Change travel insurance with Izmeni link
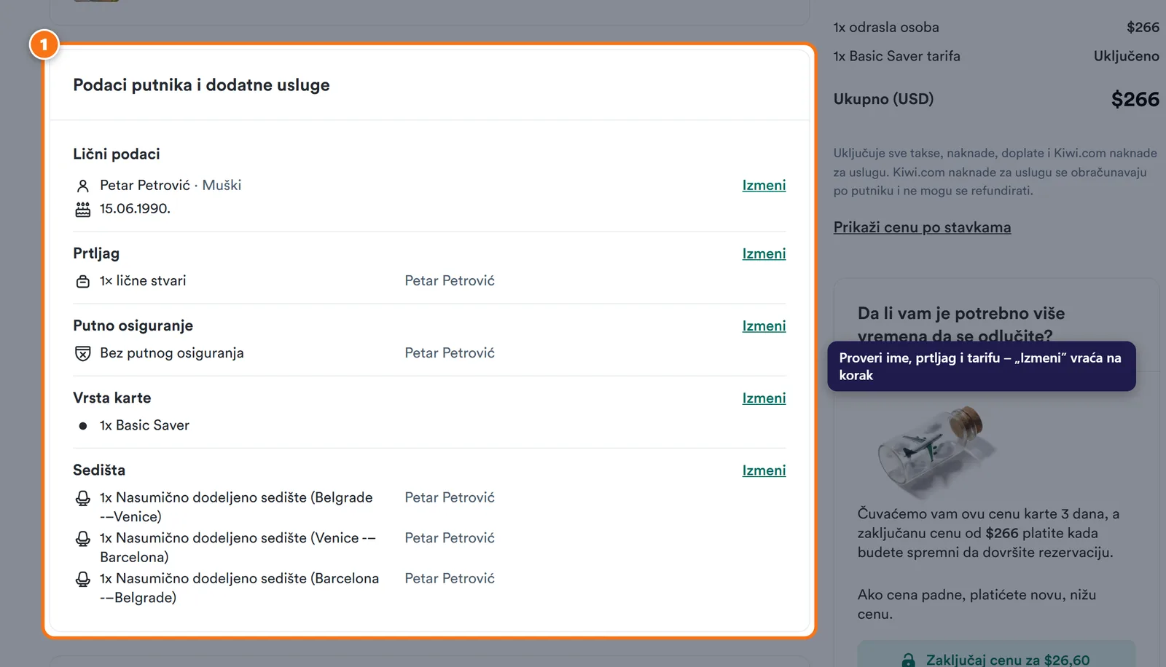 tap(764, 325)
